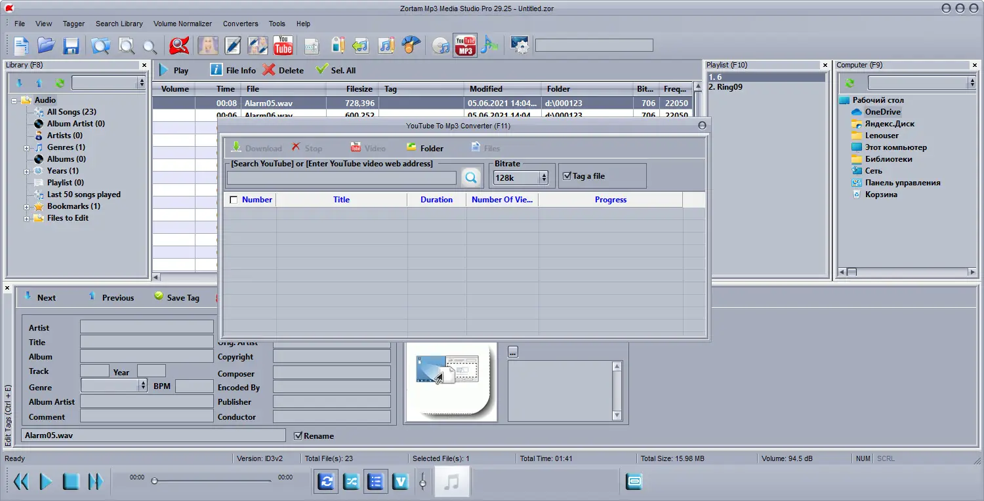Click the blue V icon in player bar
Viewport: 984px width, 501px height.
click(x=401, y=482)
